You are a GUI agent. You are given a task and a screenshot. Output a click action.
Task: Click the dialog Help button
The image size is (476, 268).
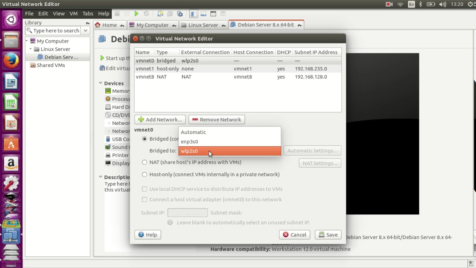[x=148, y=234]
